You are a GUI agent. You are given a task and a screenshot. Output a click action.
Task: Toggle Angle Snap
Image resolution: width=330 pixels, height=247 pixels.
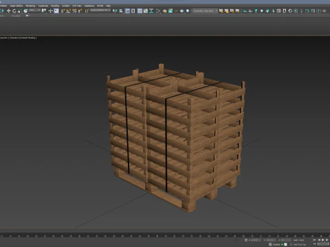69,11
